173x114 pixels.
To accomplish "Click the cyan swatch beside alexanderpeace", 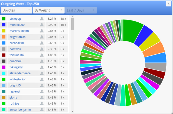I will [4, 73].
